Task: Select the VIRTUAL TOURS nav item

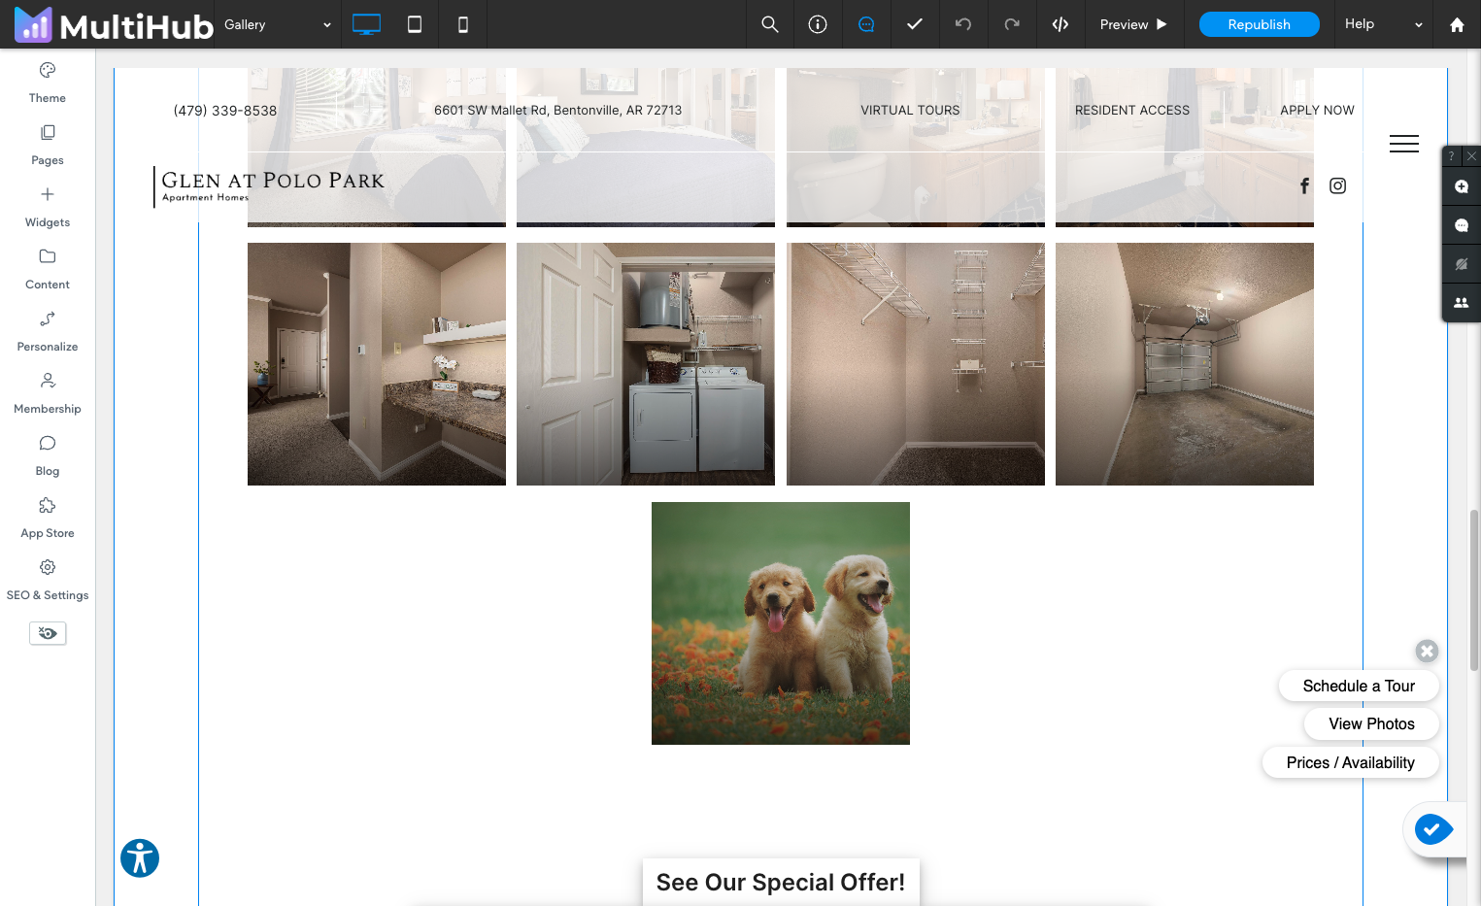Action: [910, 111]
